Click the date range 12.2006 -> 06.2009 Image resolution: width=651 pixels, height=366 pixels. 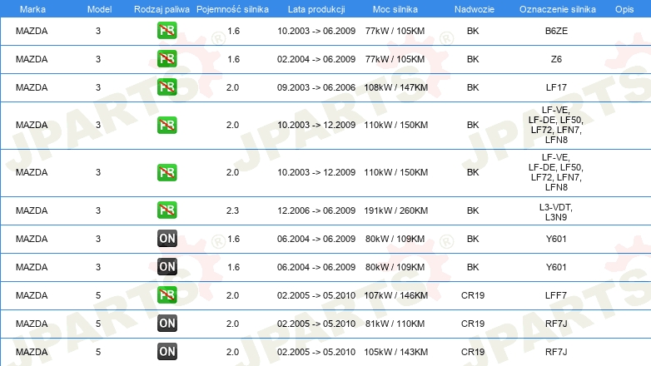(316, 210)
